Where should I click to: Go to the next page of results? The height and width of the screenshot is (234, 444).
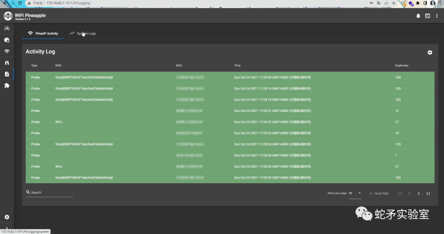pyautogui.click(x=419, y=193)
